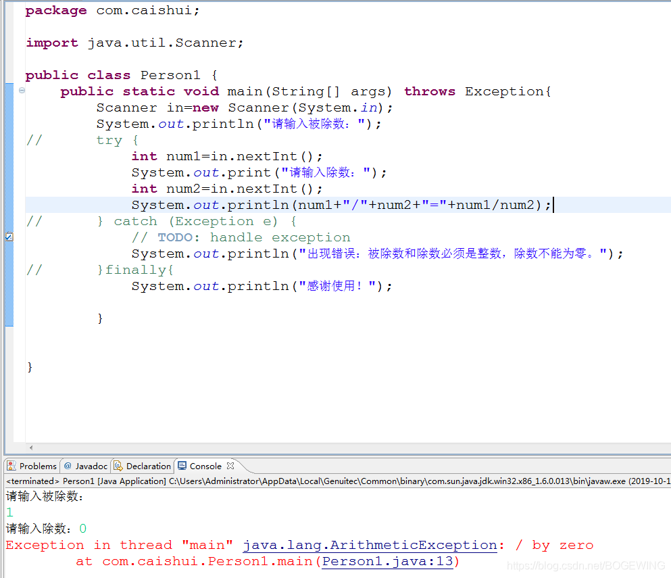Click the Console monitor icon
The width and height of the screenshot is (671, 578).
tap(182, 466)
